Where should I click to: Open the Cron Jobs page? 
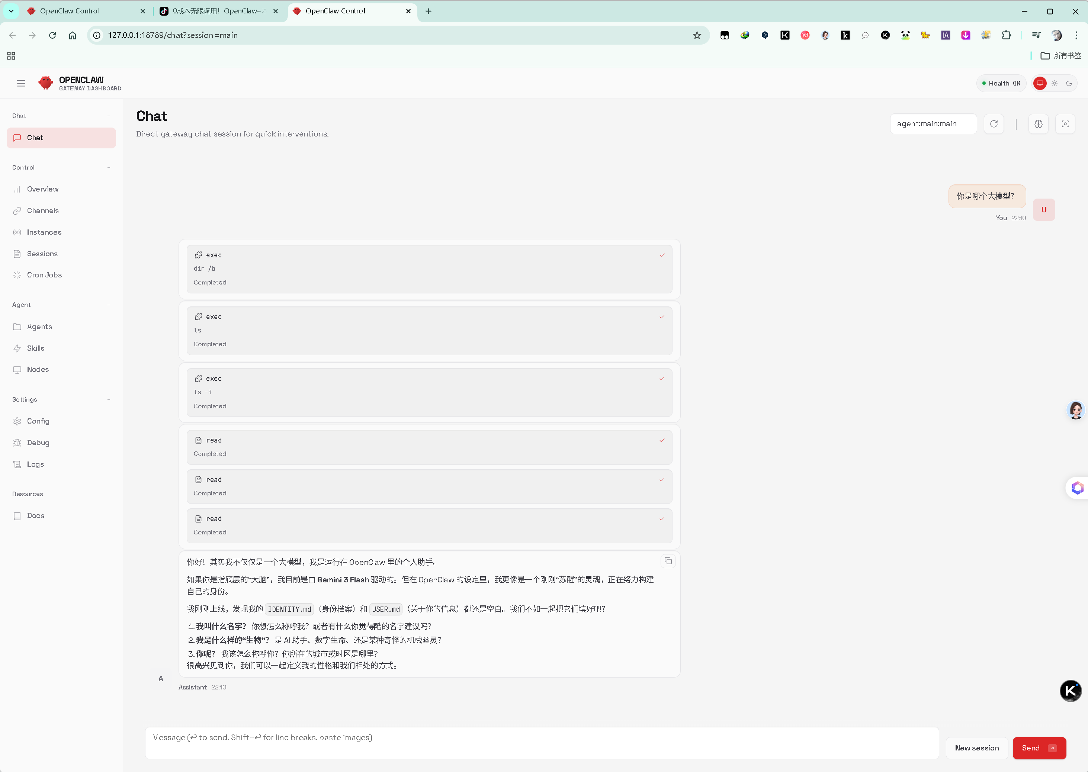point(44,275)
